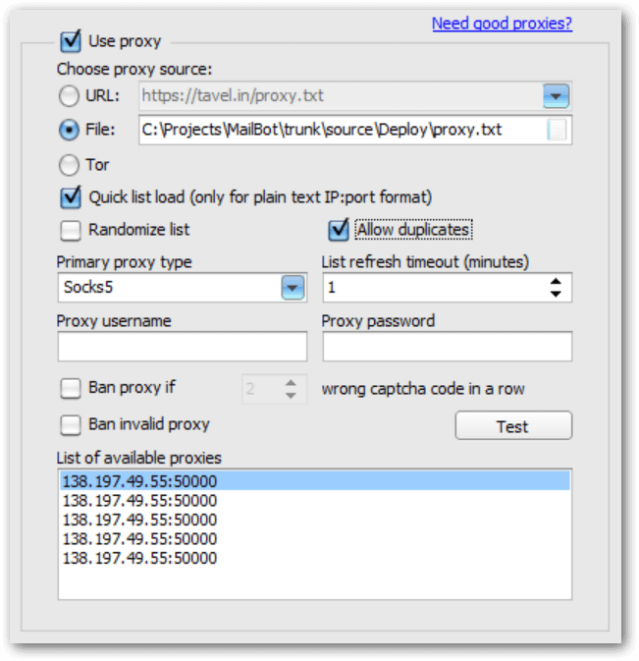Select the last proxy entry in list
This screenshot has width=639, height=661.
[x=315, y=558]
